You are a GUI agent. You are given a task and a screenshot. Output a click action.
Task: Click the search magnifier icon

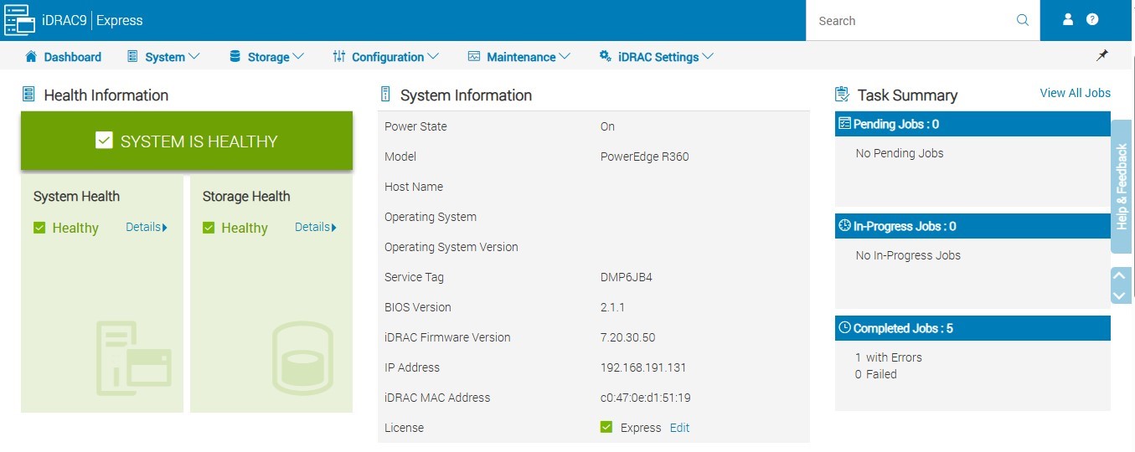pyautogui.click(x=1023, y=20)
